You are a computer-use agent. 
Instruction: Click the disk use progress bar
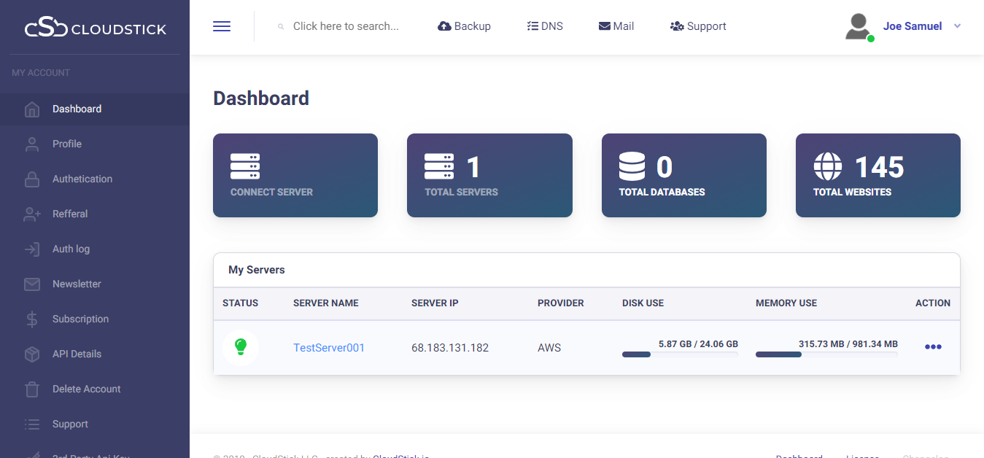pyautogui.click(x=679, y=354)
